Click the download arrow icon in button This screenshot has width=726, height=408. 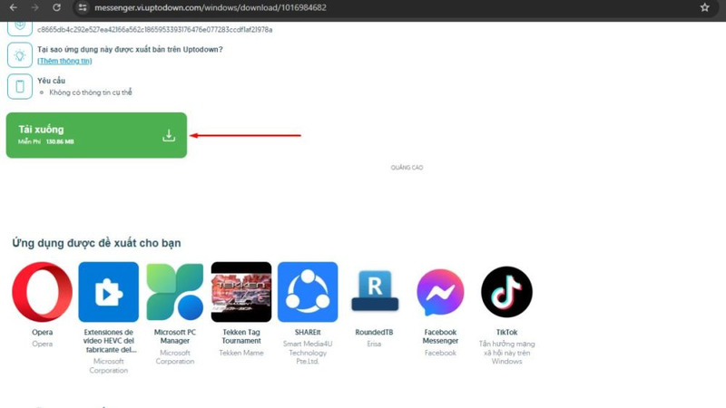(x=169, y=135)
